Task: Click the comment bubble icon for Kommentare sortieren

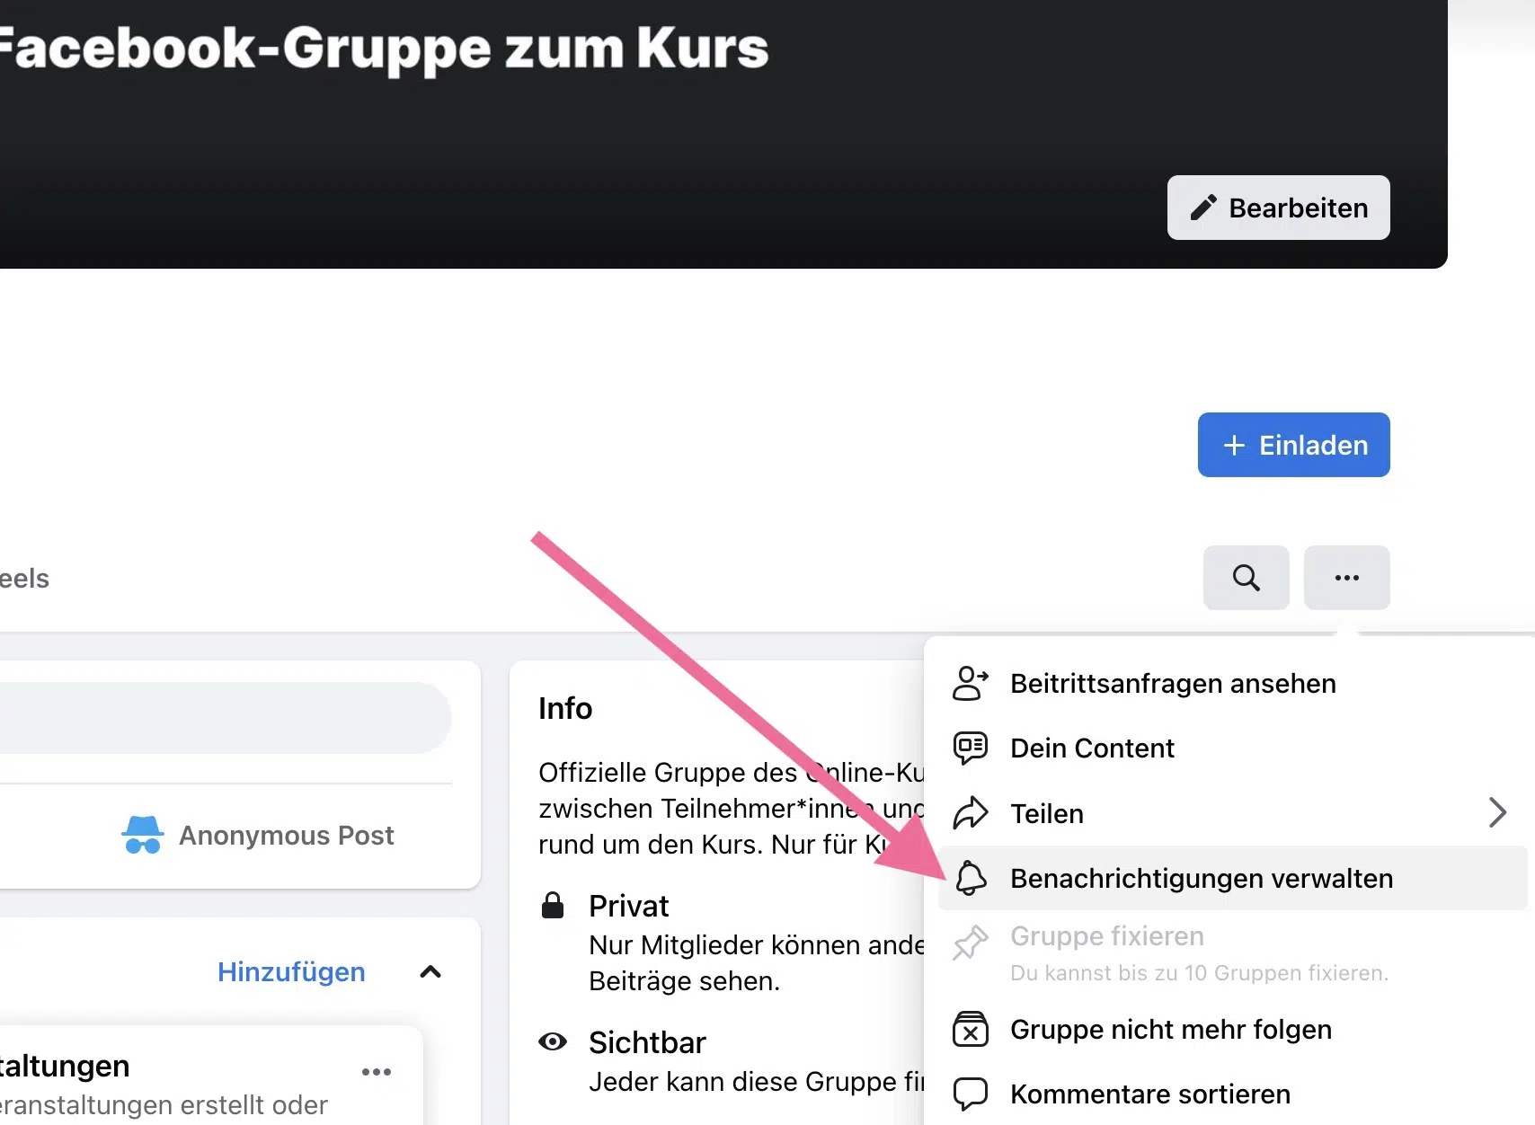Action: point(970,1094)
